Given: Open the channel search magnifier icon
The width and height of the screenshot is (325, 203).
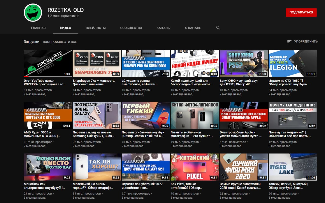Looking at the screenshot, I should 218,28.
